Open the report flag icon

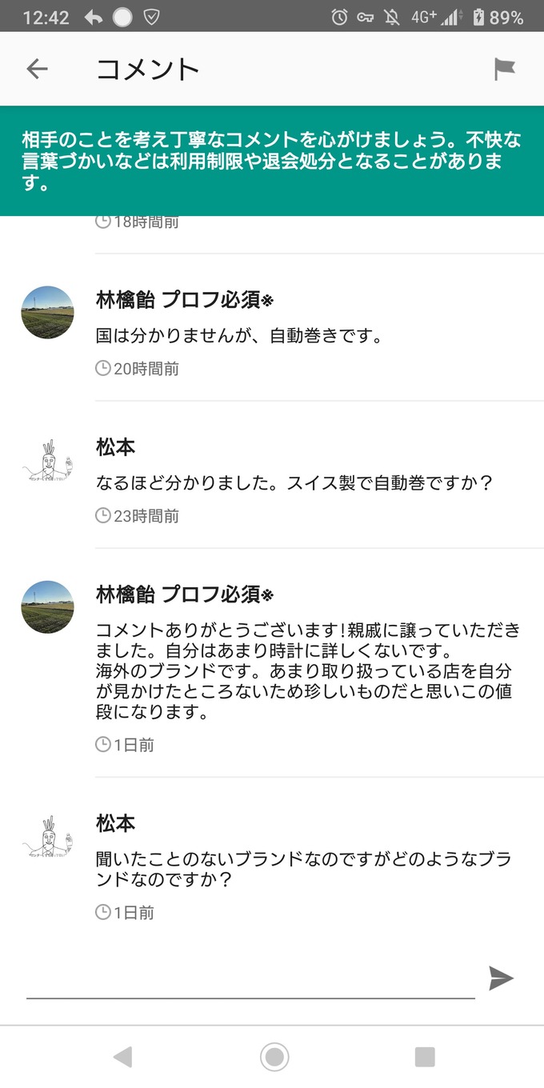click(x=504, y=70)
